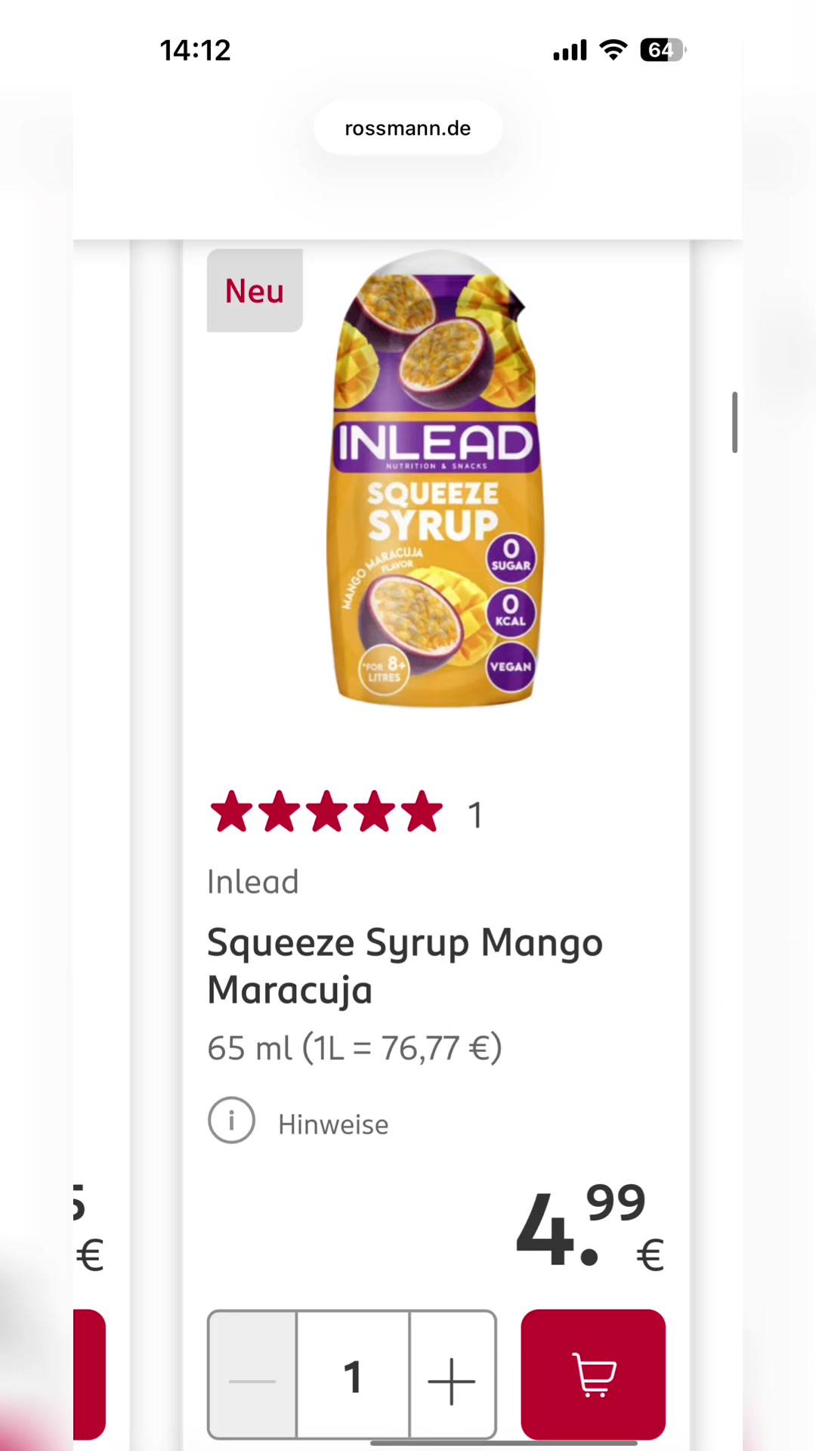This screenshot has width=816, height=1451.
Task: Select the quantity input field showing 1
Action: pos(353,1375)
